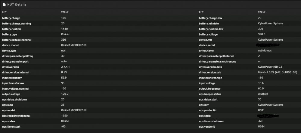Click the ups.productid value 0601

coord(261,110)
